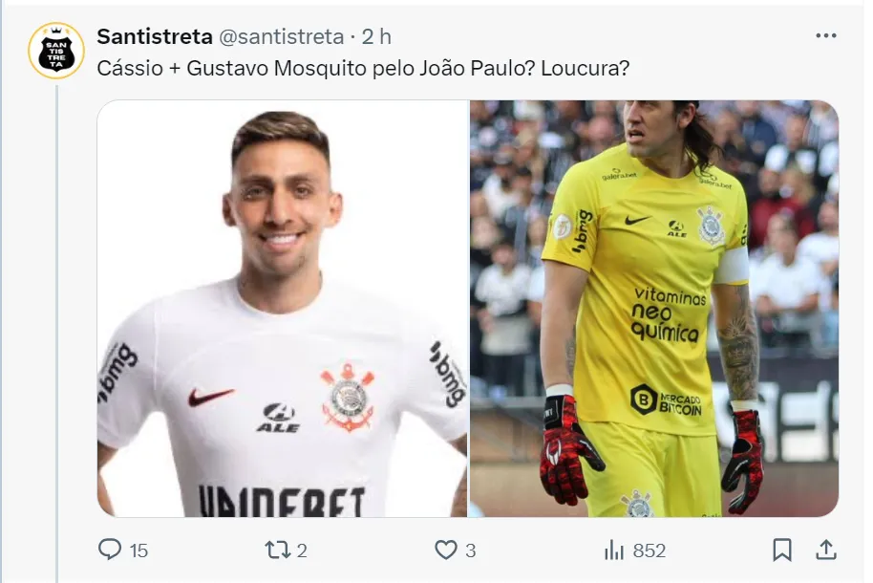This screenshot has height=583, width=873.
Task: Click the tweet text about Cássio and João Paulo
Action: click(363, 69)
